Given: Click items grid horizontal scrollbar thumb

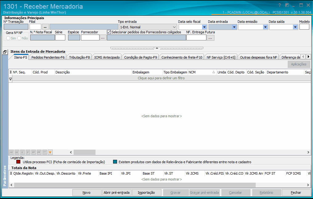Looking at the screenshot, I should [x=84, y=152].
